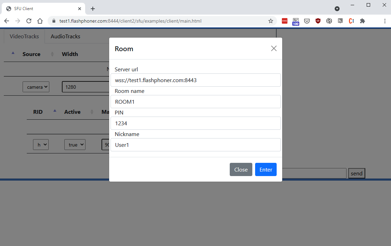This screenshot has width=391, height=246.
Task: Focus the Server url input field
Action: click(195, 80)
